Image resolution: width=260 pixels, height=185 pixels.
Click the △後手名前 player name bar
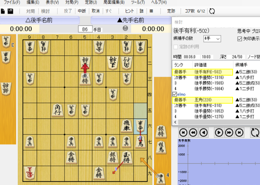point(40,20)
